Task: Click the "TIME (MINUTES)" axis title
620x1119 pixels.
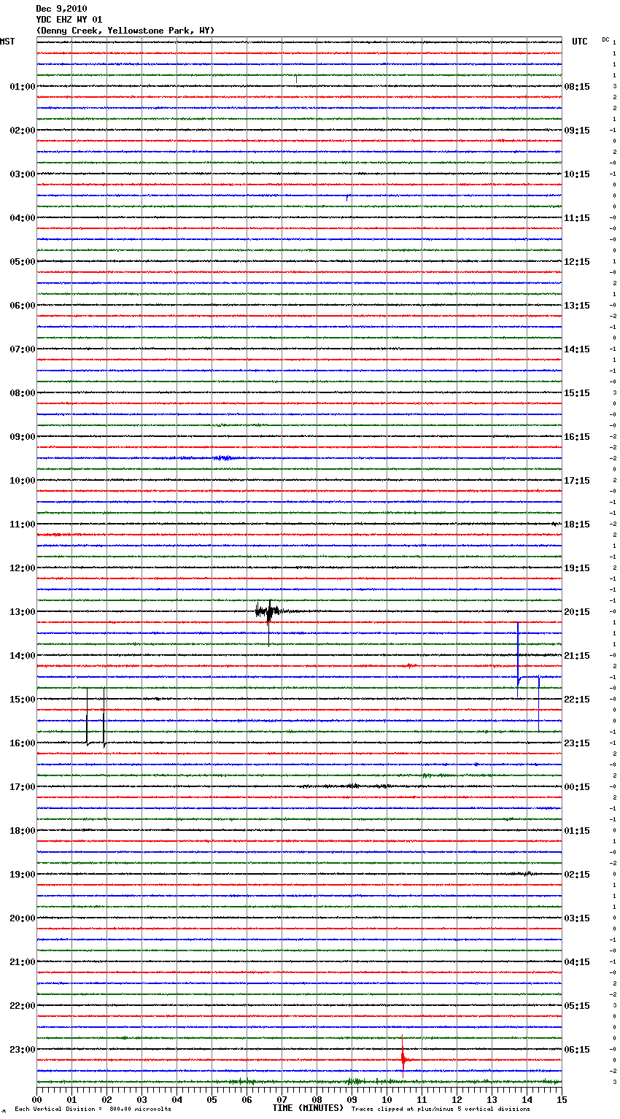Action: [x=308, y=1108]
